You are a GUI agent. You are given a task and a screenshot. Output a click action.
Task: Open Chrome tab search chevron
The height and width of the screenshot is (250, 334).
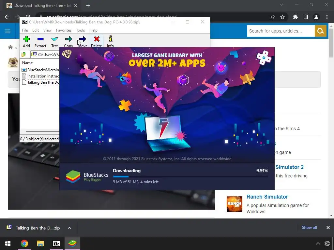281,5
